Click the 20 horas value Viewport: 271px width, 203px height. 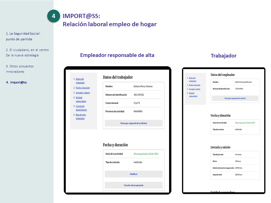coord(238,161)
